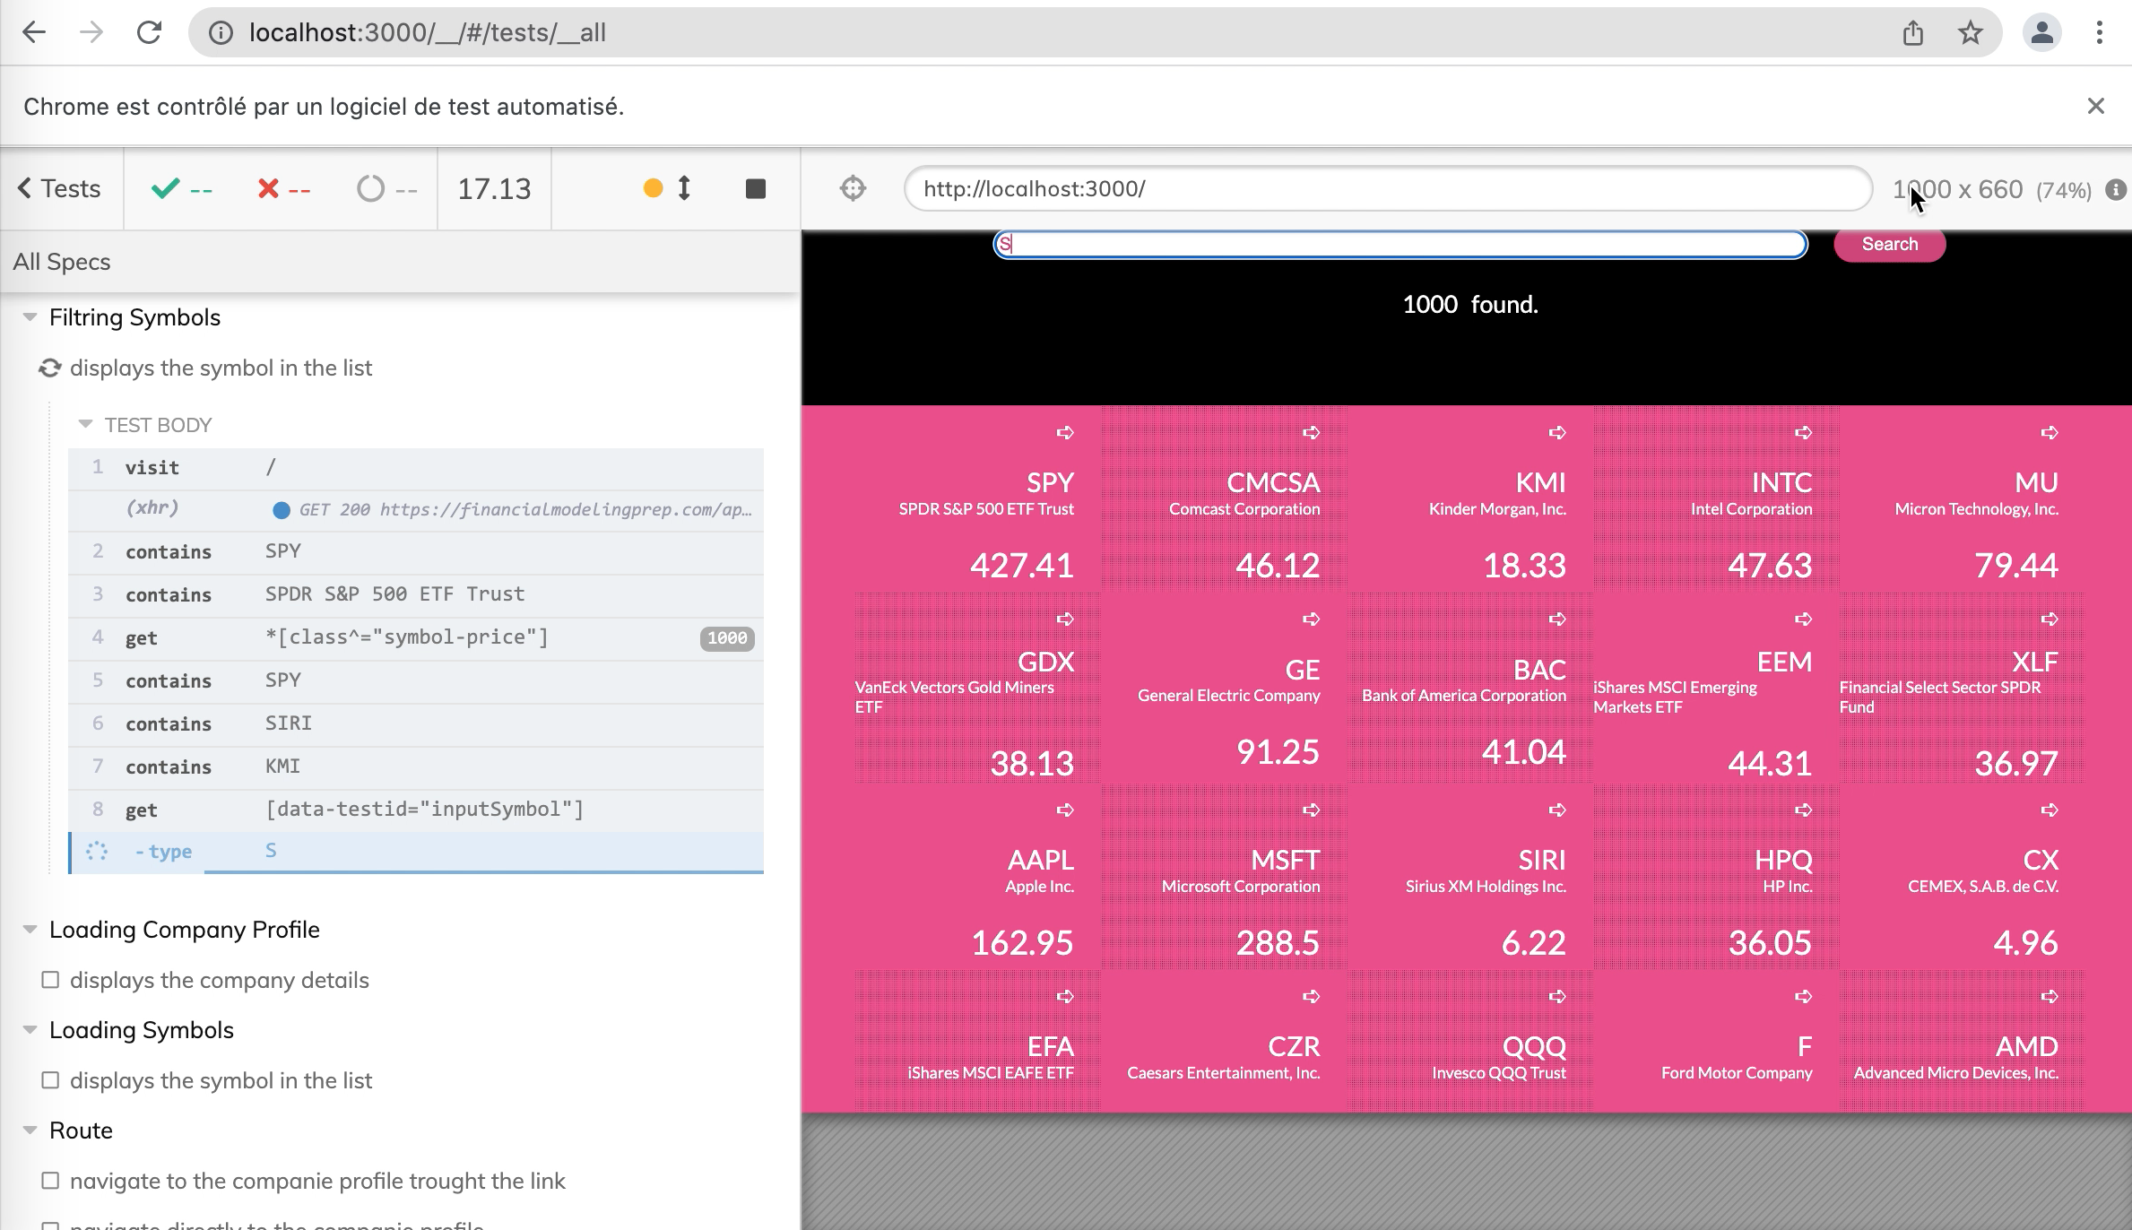Collapse the Filtring Symbols suite

pyautogui.click(x=30, y=317)
